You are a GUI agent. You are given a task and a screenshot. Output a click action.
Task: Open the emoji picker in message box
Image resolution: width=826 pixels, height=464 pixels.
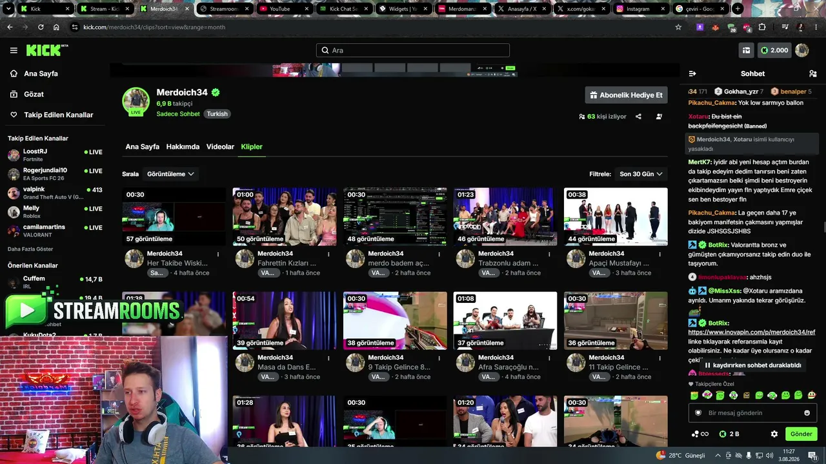click(807, 412)
